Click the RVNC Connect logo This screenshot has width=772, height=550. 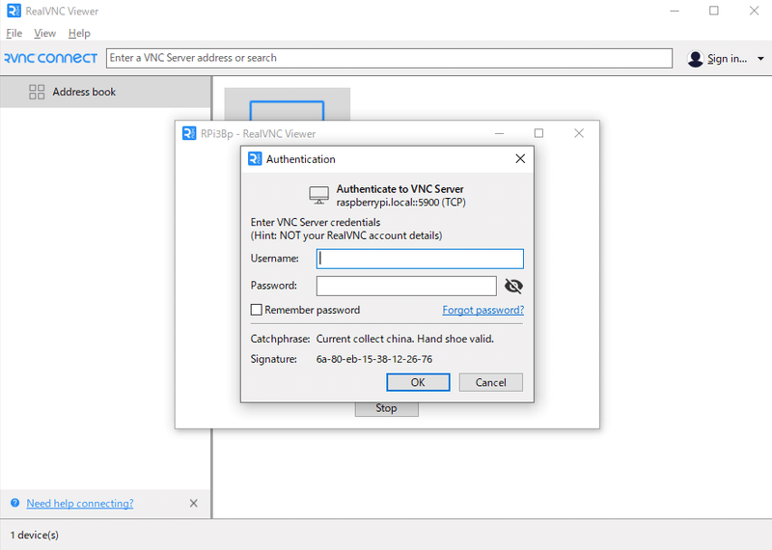pyautogui.click(x=51, y=58)
